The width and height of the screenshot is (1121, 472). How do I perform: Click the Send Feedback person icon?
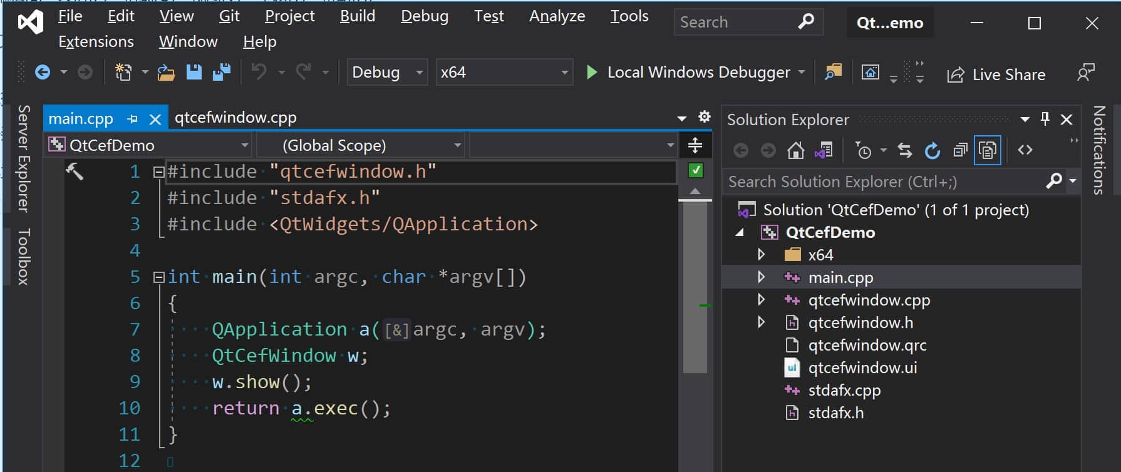coord(1086,72)
